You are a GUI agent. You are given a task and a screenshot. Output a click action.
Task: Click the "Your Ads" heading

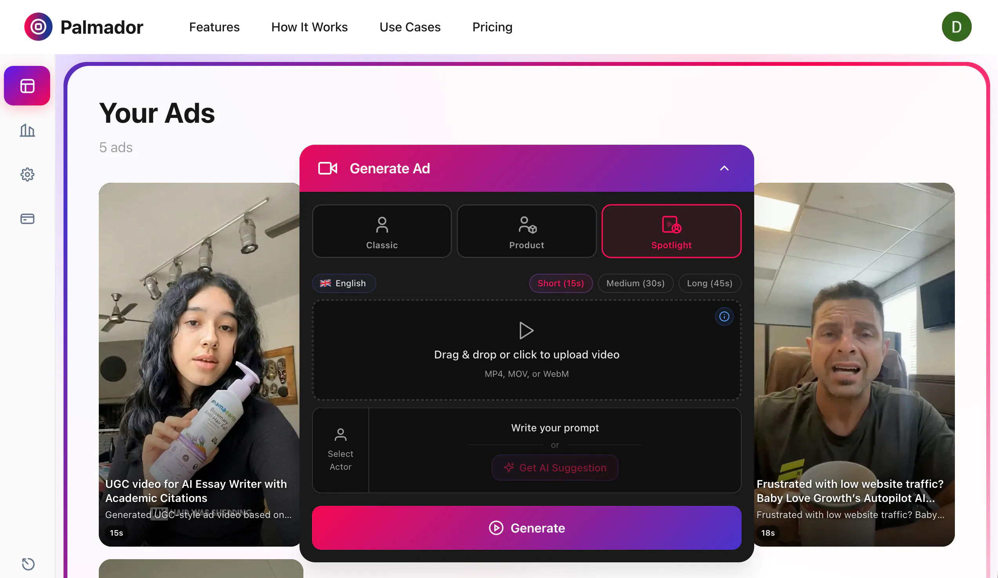tap(157, 113)
